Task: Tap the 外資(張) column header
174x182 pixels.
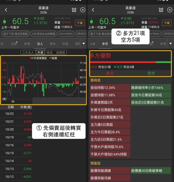Action: [x=26, y=107]
